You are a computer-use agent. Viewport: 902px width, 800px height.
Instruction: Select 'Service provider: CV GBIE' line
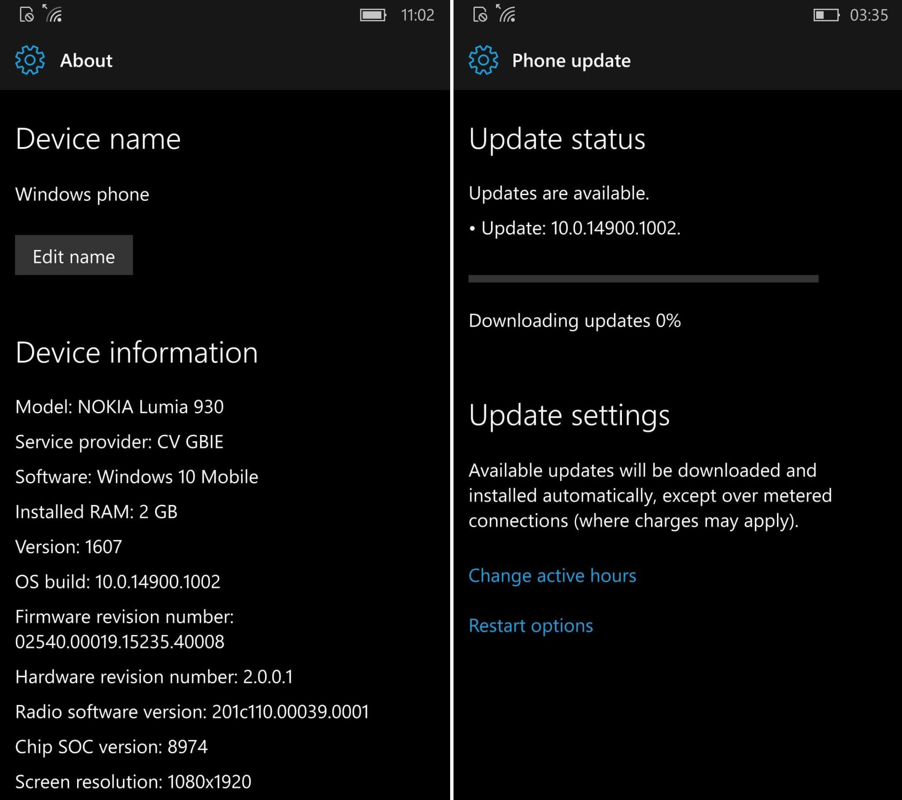pyautogui.click(x=119, y=442)
